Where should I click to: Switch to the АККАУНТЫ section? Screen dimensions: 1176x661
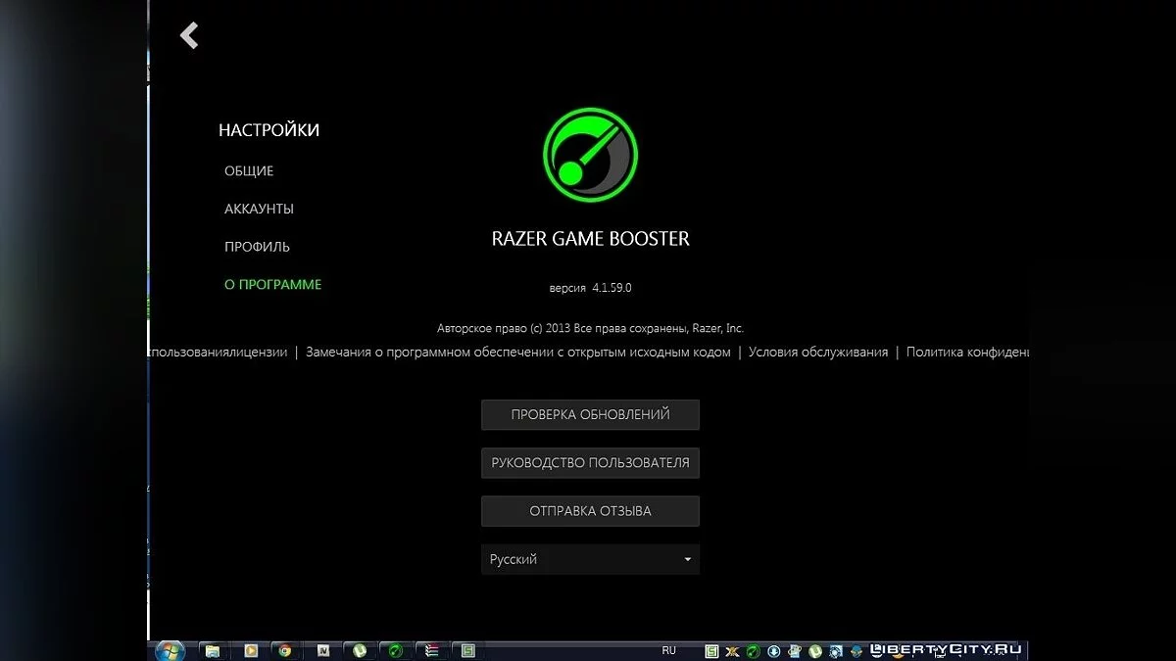pyautogui.click(x=258, y=208)
